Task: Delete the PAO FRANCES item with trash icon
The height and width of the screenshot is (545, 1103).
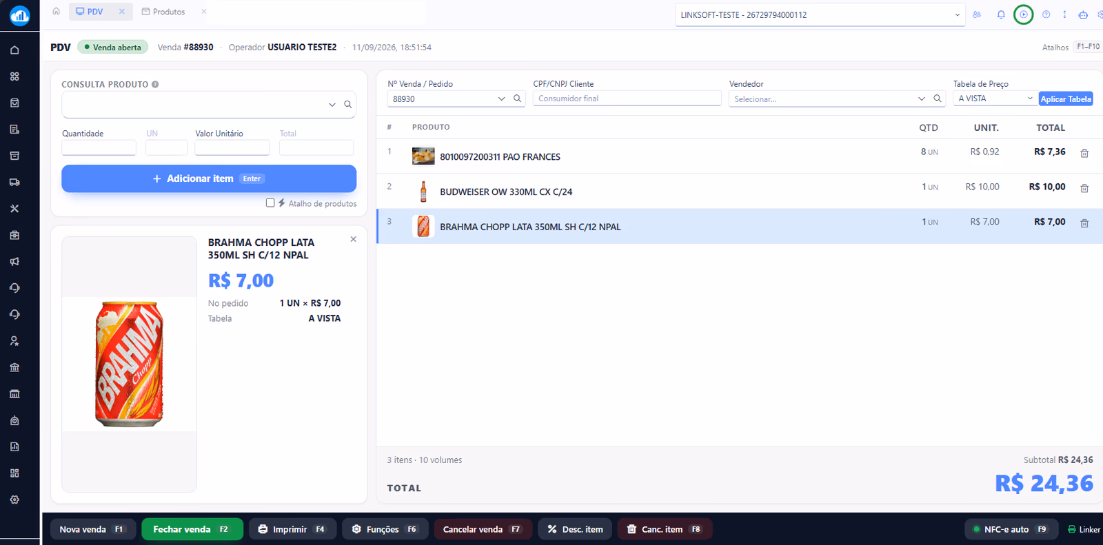Action: point(1084,153)
